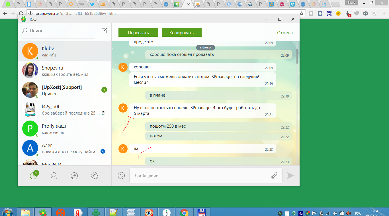Select the Proffy (кед) contact
Viewport: 389px width, 216px height.
(64, 129)
